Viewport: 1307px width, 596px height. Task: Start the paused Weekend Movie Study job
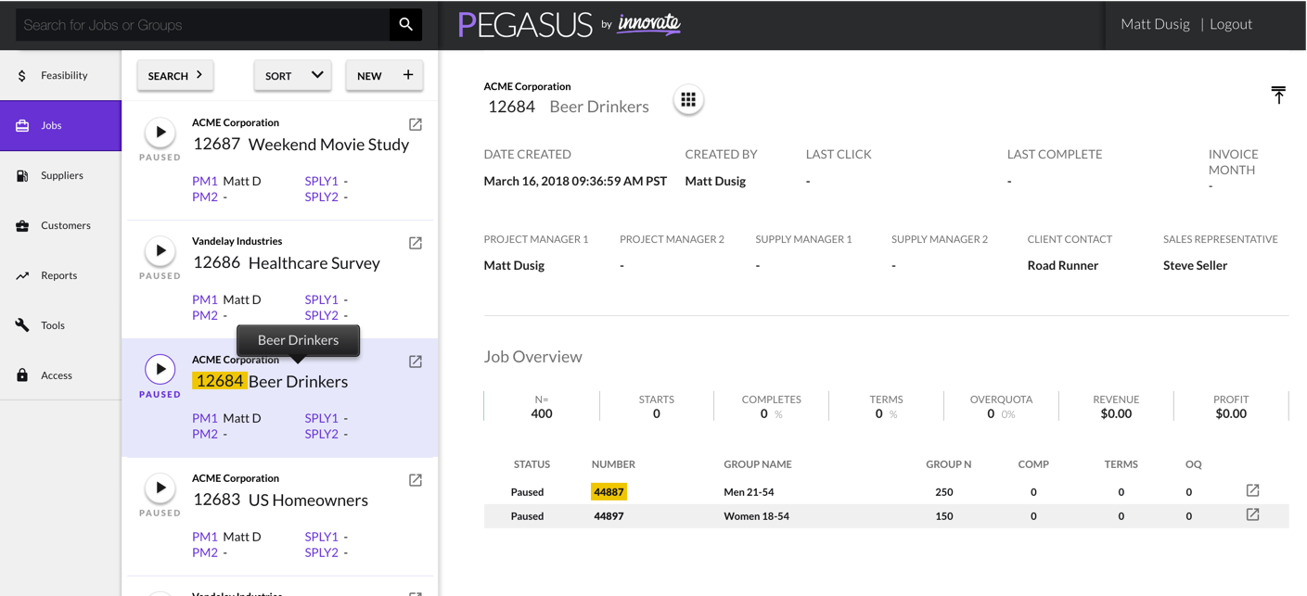[x=160, y=133]
